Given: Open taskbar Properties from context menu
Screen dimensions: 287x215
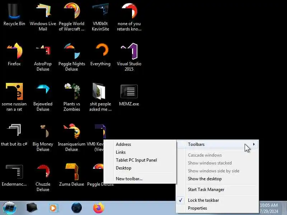Looking at the screenshot, I should (x=217, y=208).
